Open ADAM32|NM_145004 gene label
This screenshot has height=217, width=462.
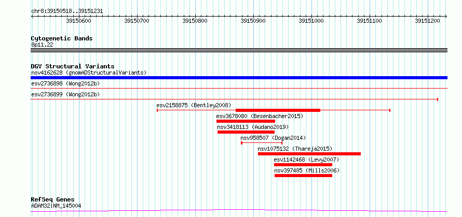pos(56,206)
